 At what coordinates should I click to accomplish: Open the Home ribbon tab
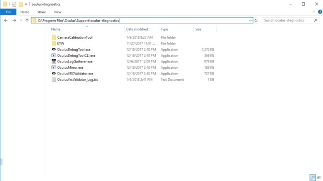[x=25, y=12]
